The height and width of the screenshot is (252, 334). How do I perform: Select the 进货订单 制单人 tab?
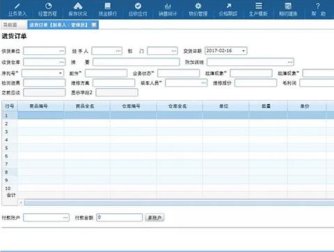point(63,25)
